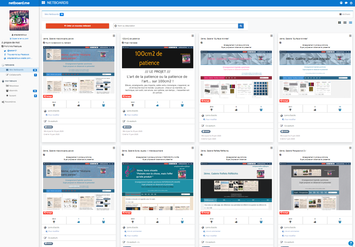Toggle the description checkbox on first 4ème card
355x247 pixels.
tap(44, 43)
